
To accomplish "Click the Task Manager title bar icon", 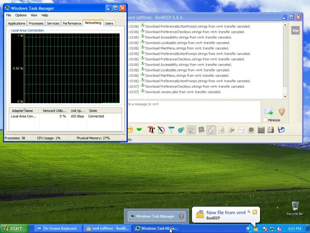I will pyautogui.click(x=7, y=8).
